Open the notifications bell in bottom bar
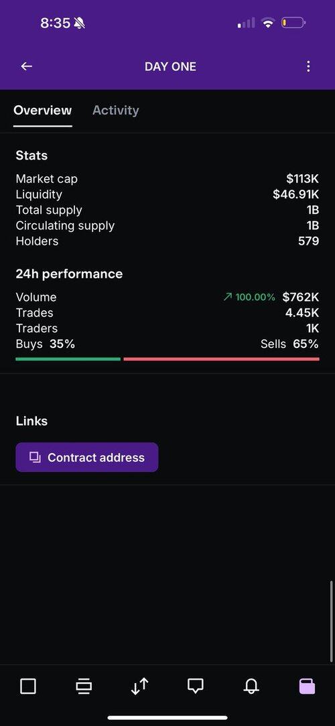Viewport: 335px width, 726px height. [251, 686]
